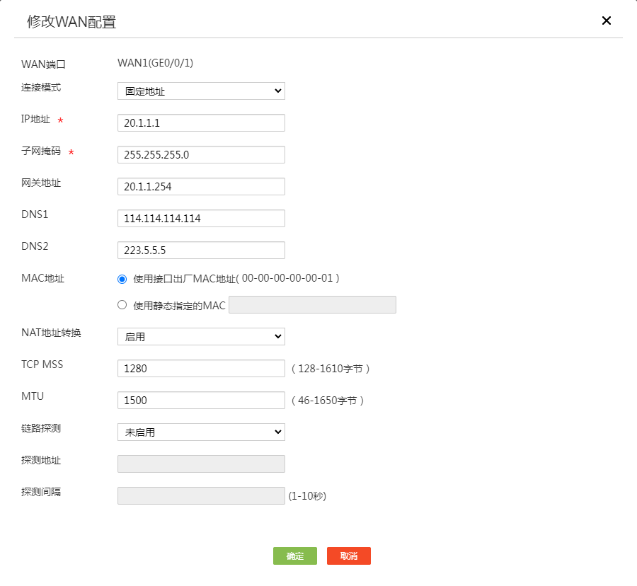Click the static MAC address input box

pos(312,304)
